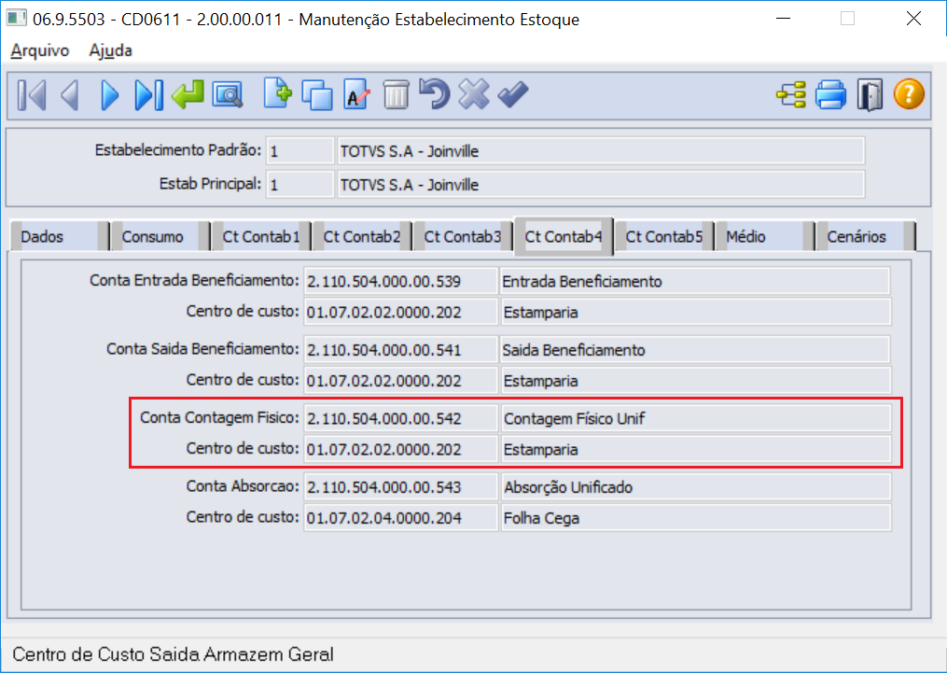Image resolution: width=947 pixels, height=673 pixels.
Task: Copy the current record
Action: point(317,95)
